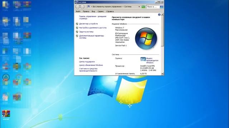Open the Сервис menu
Image resolution: width=229 pixels, height=128 pixels.
pos(101,11)
